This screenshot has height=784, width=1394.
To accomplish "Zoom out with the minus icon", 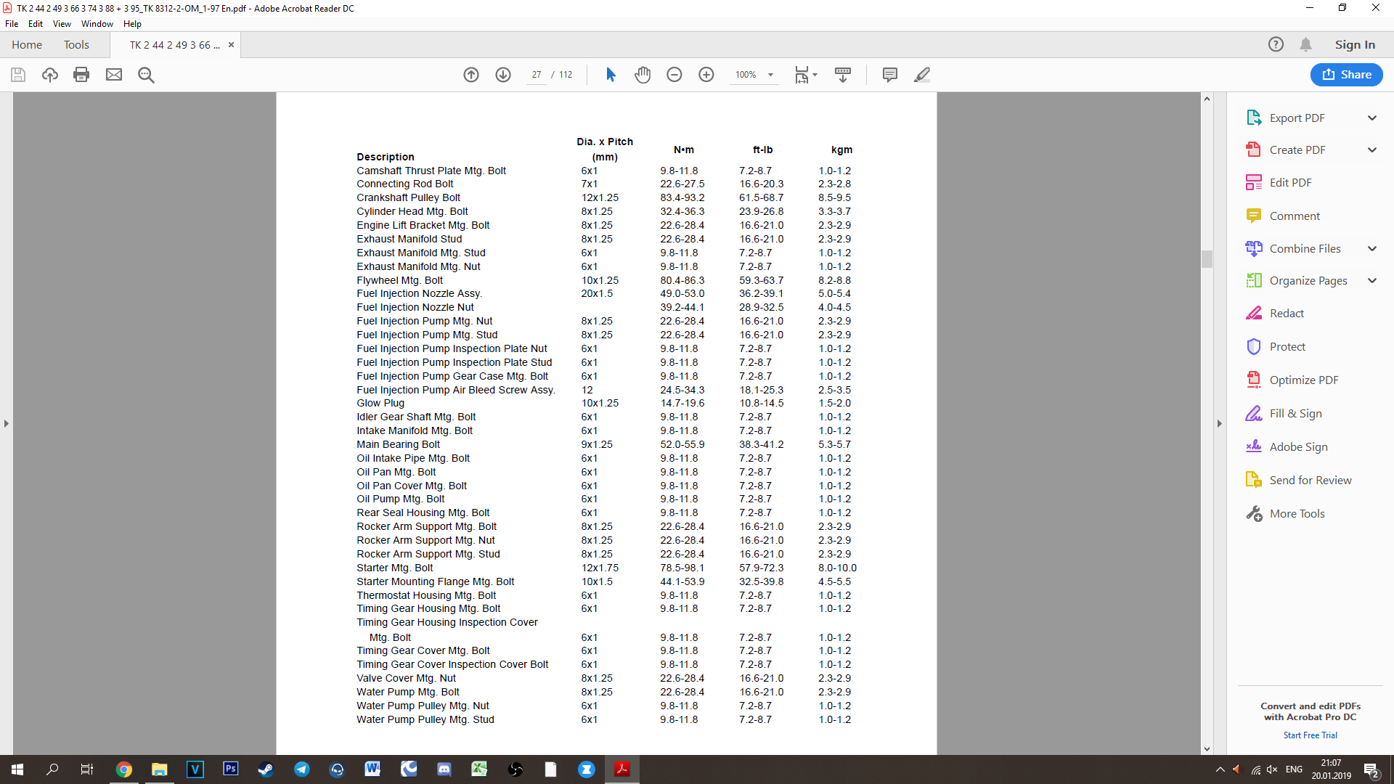I will (x=674, y=75).
